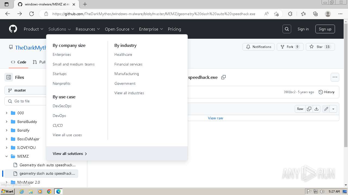The image size is (348, 195).
Task: Select Startups menu entry
Action: (x=60, y=74)
